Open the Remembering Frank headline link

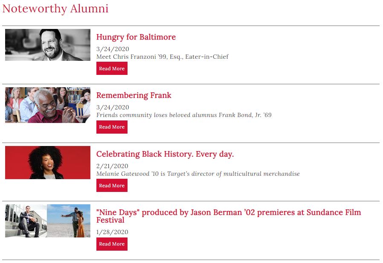134,95
